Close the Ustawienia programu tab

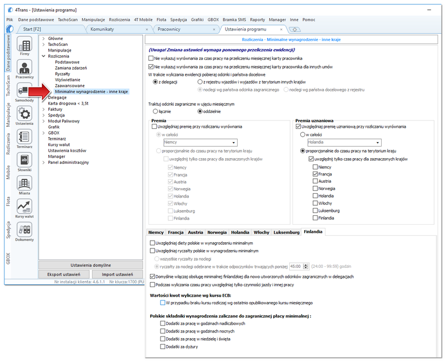click(x=281, y=29)
